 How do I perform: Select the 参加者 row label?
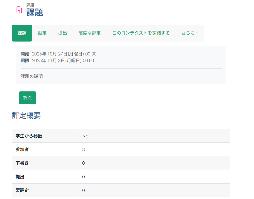22,149
